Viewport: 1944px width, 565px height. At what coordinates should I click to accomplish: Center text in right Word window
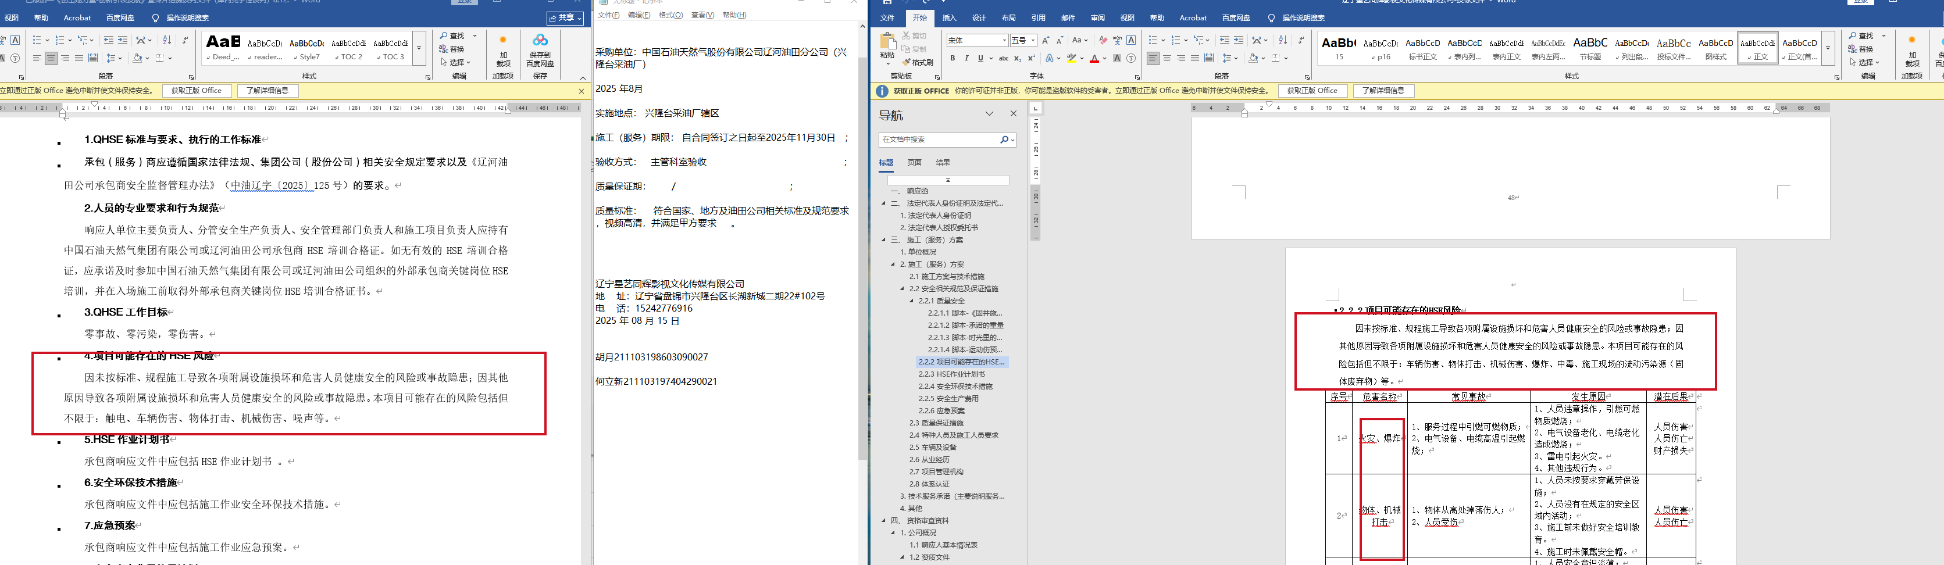pos(1168,58)
